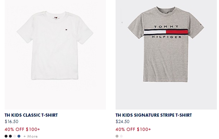Select the dark navy swatch for Classic T-Shirt
The image size is (219, 139).
click(10, 136)
